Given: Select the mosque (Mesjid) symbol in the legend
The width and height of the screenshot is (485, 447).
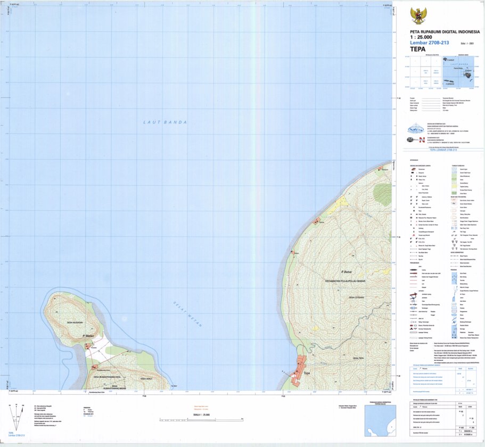Looking at the screenshot, I should coord(412,176).
